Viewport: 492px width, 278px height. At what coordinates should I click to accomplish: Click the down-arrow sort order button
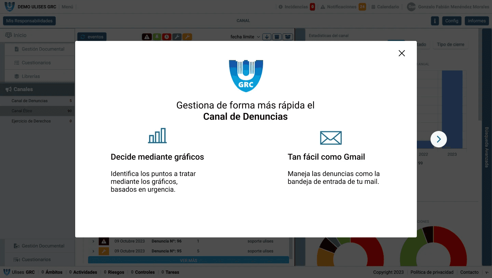[267, 37]
